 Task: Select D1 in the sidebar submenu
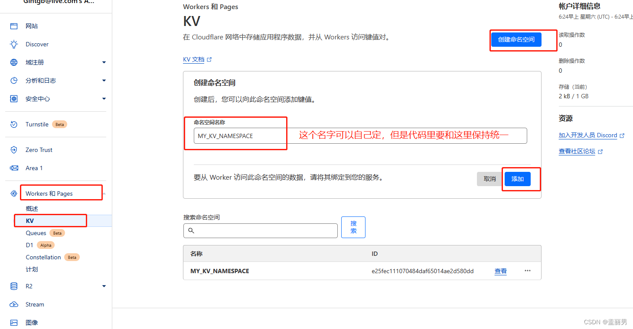coord(29,245)
